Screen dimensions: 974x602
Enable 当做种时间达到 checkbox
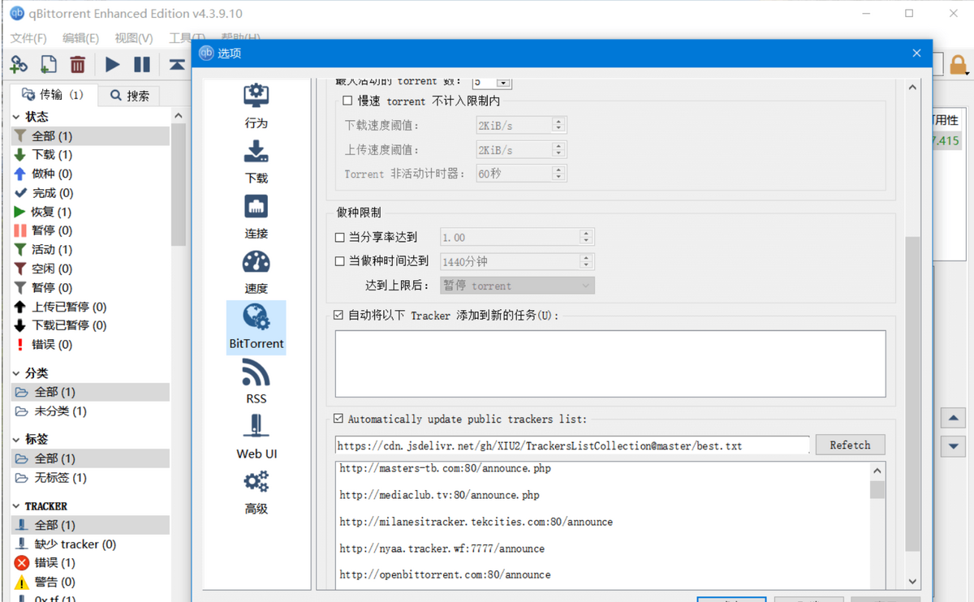tap(340, 261)
